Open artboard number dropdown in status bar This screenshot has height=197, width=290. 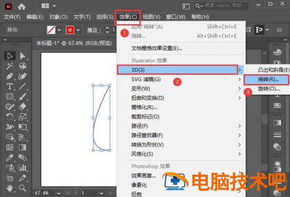pos(101,193)
